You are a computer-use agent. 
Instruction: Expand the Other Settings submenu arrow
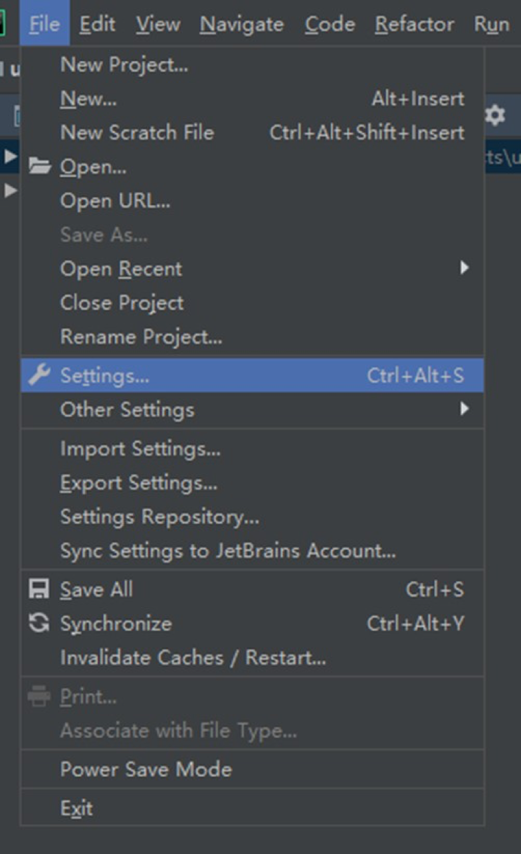(x=464, y=409)
